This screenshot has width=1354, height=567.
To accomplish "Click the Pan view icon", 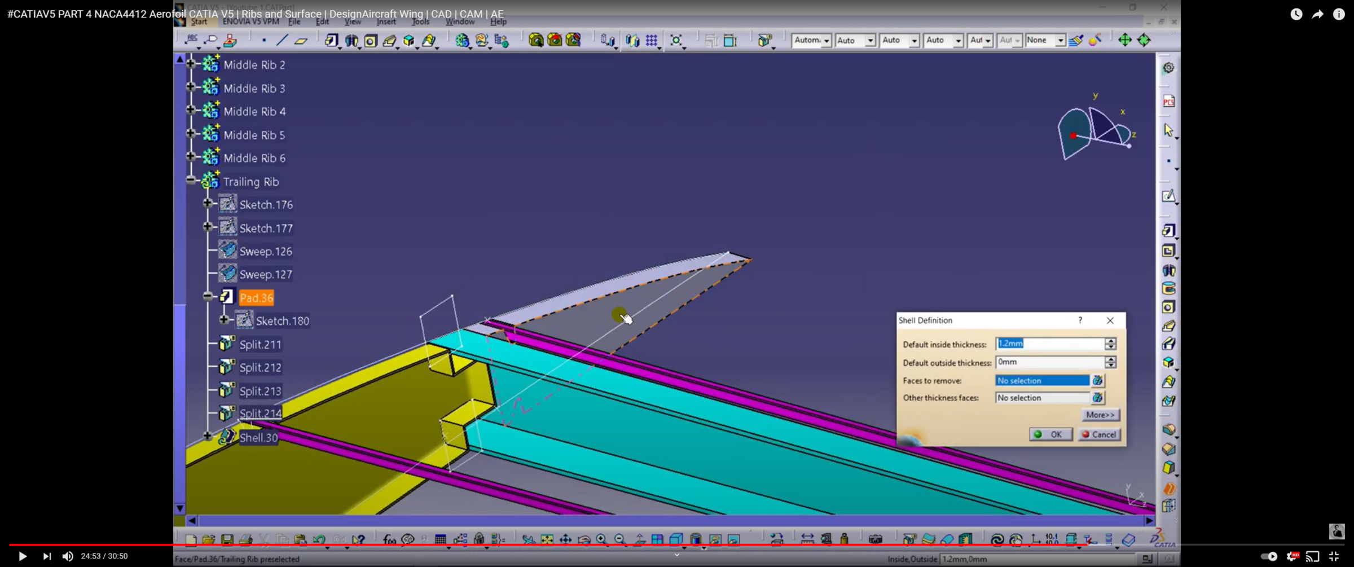I will point(565,540).
